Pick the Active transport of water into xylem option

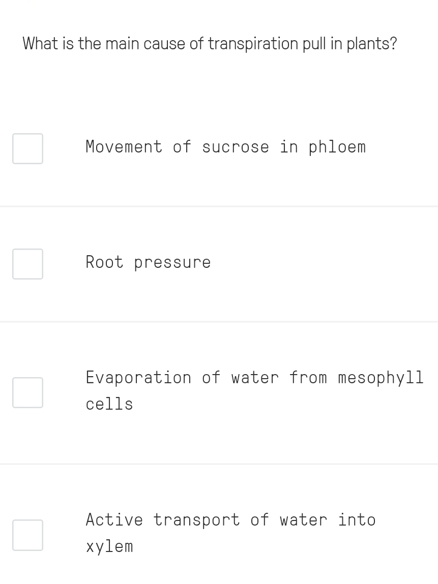point(230,533)
